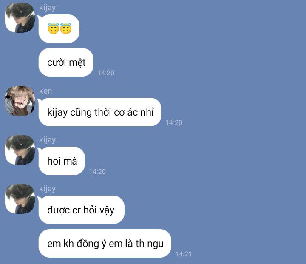306x264 pixels.
Task: Open kijay's avatar at the top
Action: click(20, 17)
